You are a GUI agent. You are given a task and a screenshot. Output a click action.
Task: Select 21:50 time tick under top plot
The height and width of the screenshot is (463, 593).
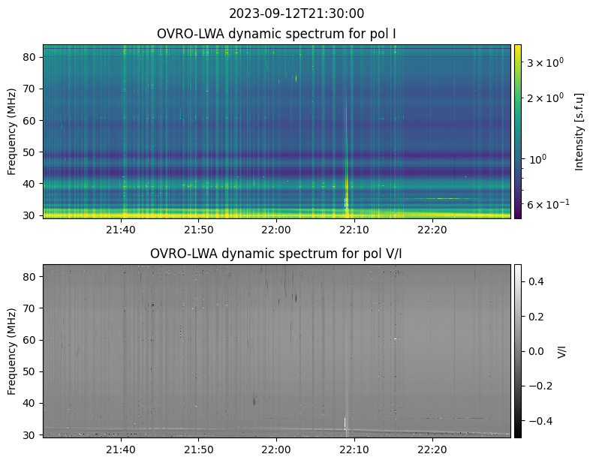click(x=198, y=229)
